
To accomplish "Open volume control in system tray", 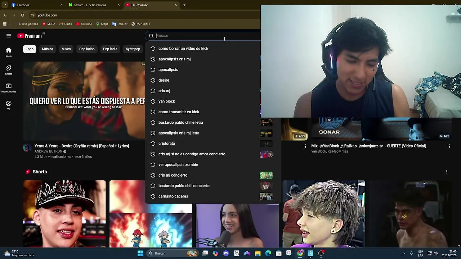I will (435, 253).
